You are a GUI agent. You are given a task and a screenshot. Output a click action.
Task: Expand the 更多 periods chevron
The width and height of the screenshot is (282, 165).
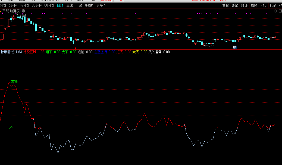(105, 5)
